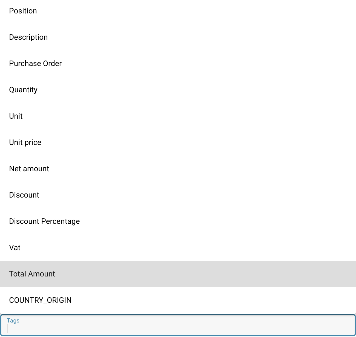The width and height of the screenshot is (356, 337).
Task: Choose COUNTRY_ORIGIN from the list
Action: 40,300
